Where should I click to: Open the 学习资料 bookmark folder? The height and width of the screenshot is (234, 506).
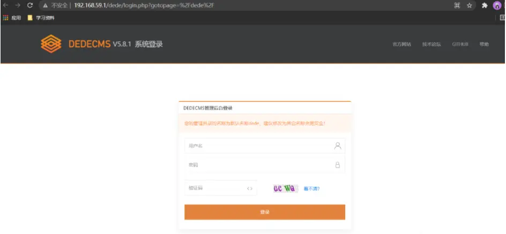[41, 18]
